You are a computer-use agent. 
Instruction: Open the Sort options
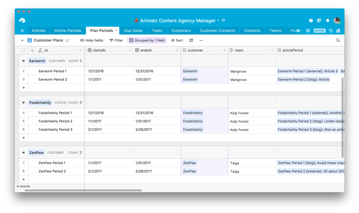click(x=177, y=40)
